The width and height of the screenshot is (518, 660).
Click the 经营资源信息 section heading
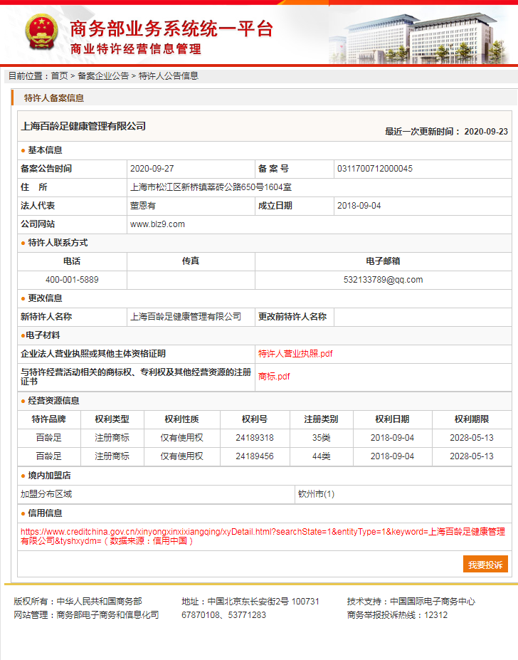53,401
